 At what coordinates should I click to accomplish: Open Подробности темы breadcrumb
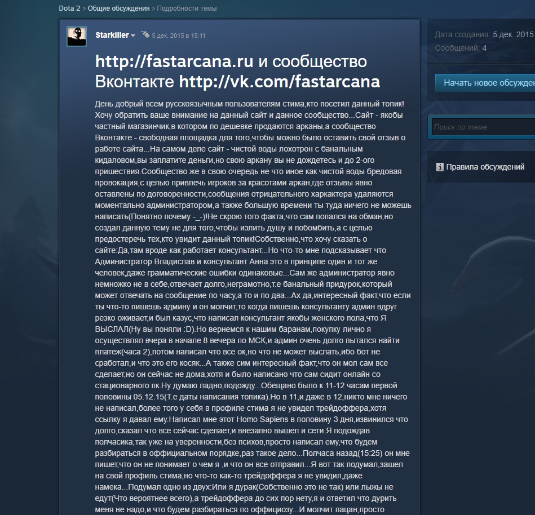click(x=187, y=8)
